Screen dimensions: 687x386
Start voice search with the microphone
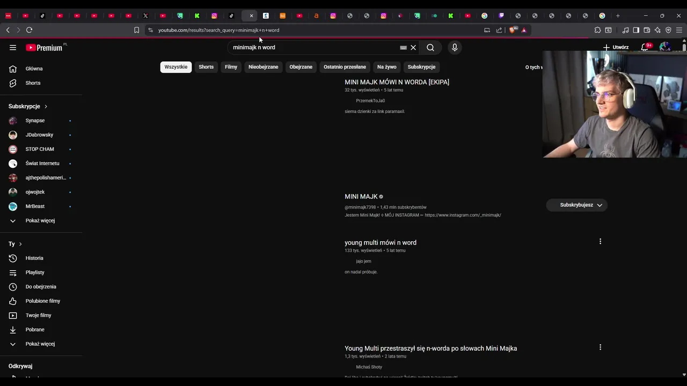[455, 48]
